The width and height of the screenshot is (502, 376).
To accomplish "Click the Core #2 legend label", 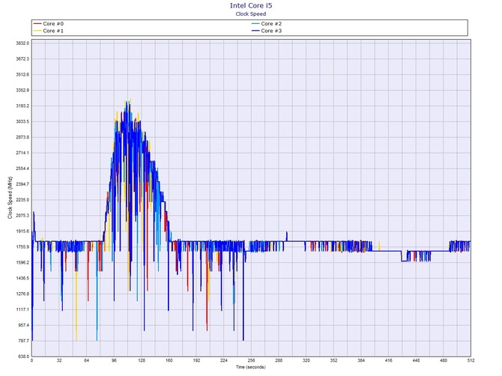I will [271, 24].
